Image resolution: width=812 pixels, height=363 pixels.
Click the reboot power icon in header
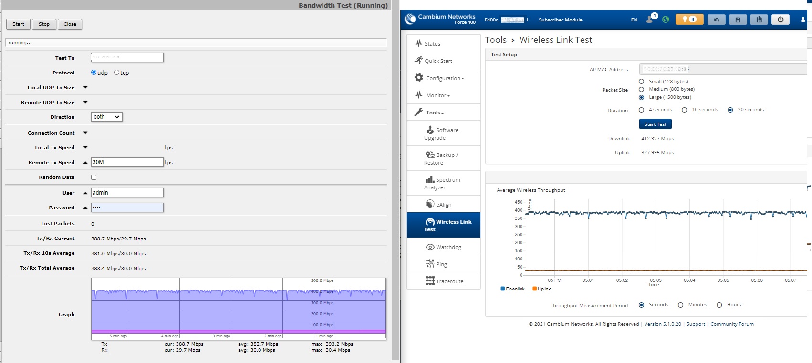point(781,20)
